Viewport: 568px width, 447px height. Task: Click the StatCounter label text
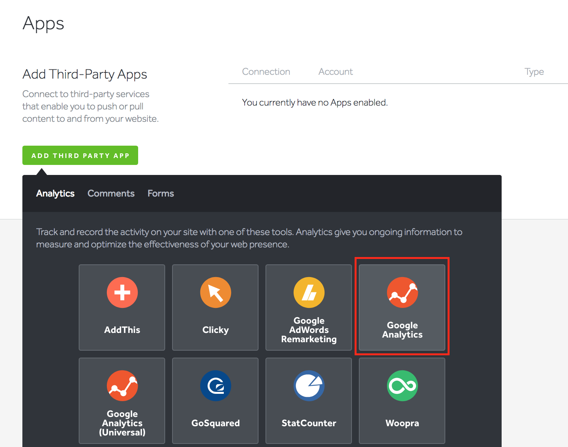click(309, 423)
